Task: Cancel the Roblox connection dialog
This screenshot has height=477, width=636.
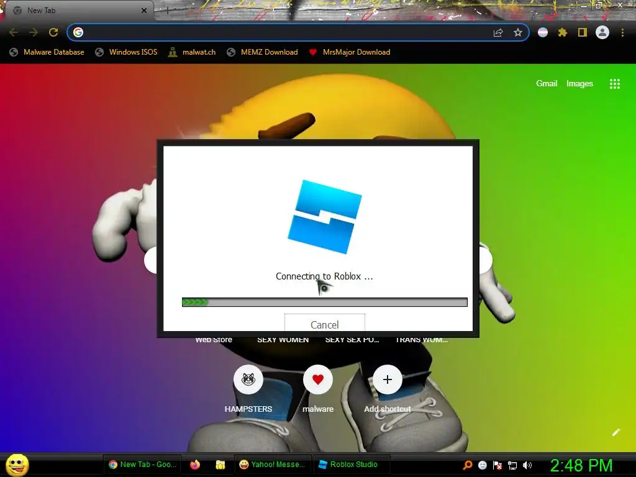Action: 324,323
